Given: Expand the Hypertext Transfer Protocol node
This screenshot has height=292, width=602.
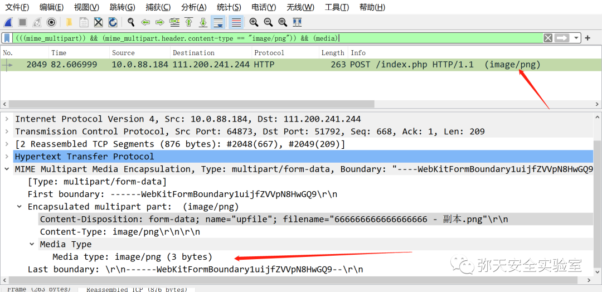Looking at the screenshot, I should pos(6,157).
